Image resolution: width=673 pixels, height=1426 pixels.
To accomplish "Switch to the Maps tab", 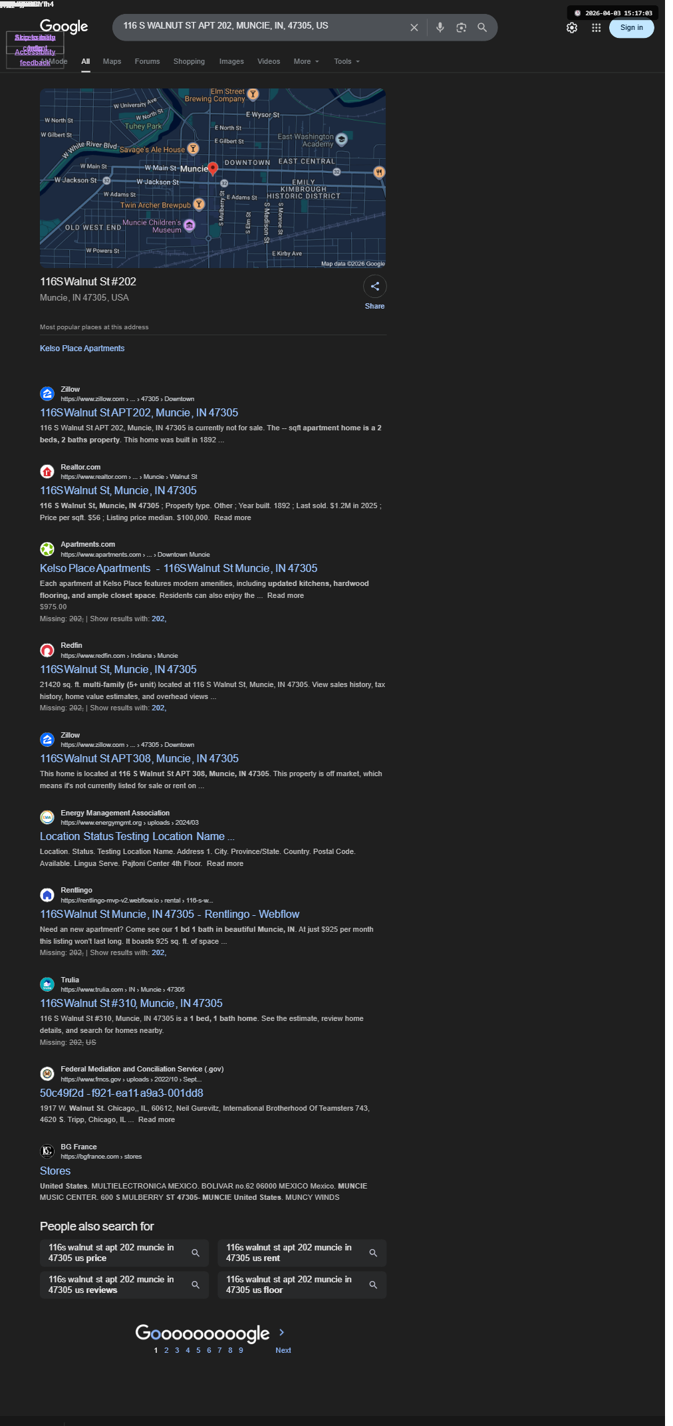I will [x=112, y=61].
